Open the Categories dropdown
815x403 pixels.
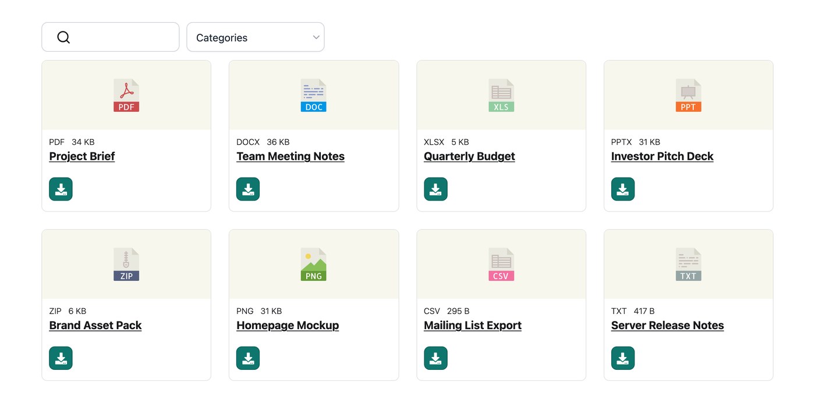(x=256, y=37)
